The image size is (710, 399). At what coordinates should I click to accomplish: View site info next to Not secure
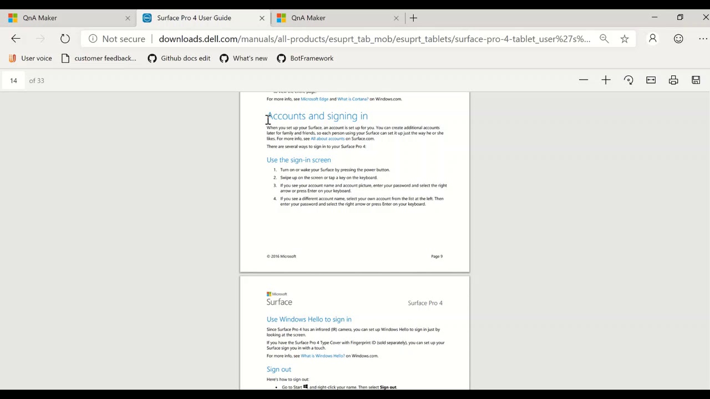click(93, 39)
